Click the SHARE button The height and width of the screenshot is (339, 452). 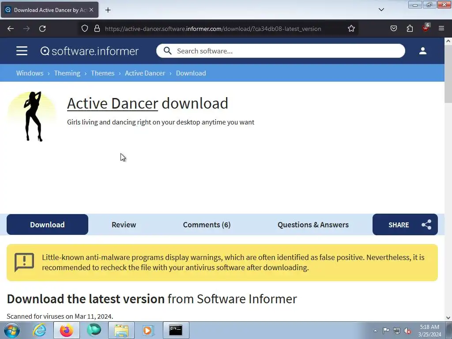[405, 225]
